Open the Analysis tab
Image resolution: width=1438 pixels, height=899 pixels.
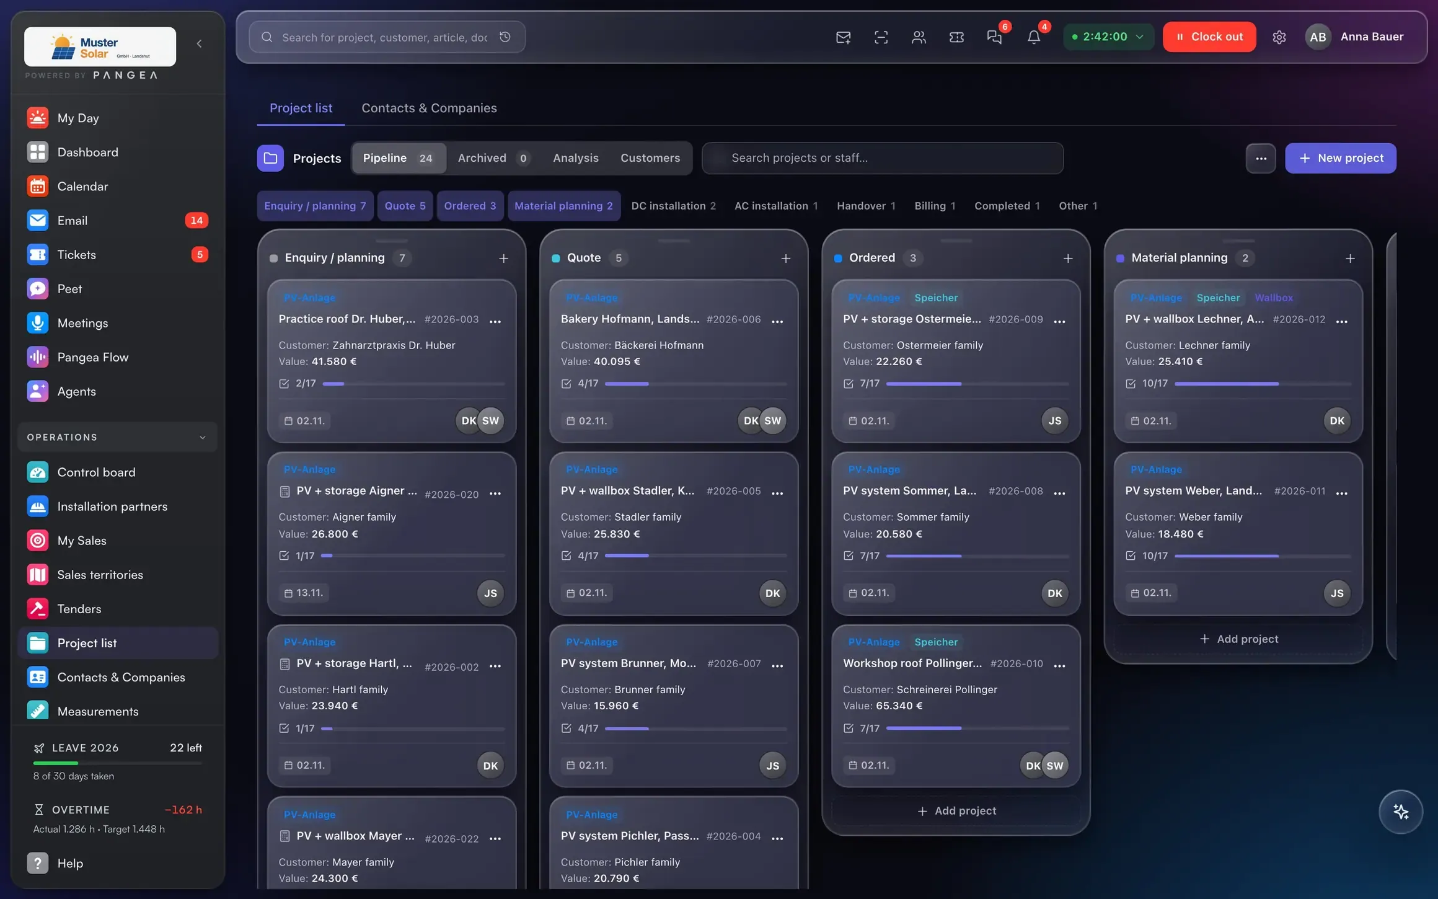click(x=575, y=158)
